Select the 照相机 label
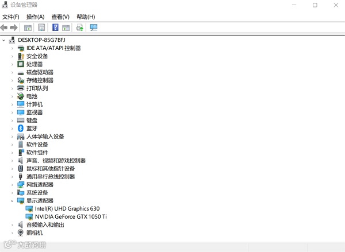The width and height of the screenshot is (345, 252). click(x=34, y=233)
